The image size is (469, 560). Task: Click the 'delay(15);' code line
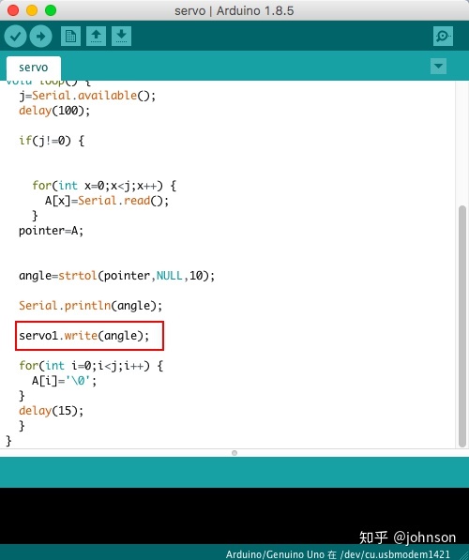pos(51,411)
